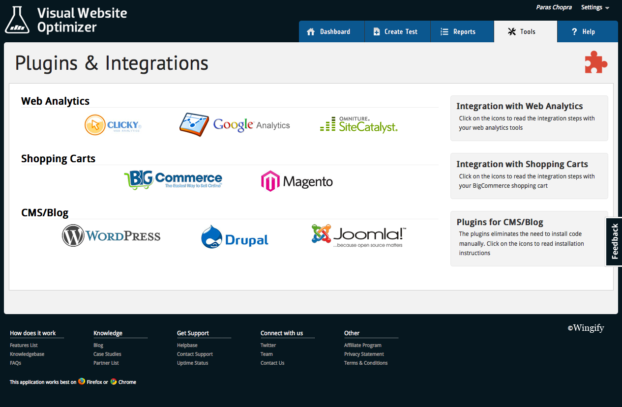This screenshot has width=622, height=407.
Task: Open the Terms & Conditions footer link
Action: pos(366,363)
